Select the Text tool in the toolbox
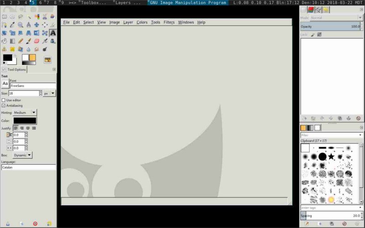 coord(53,33)
